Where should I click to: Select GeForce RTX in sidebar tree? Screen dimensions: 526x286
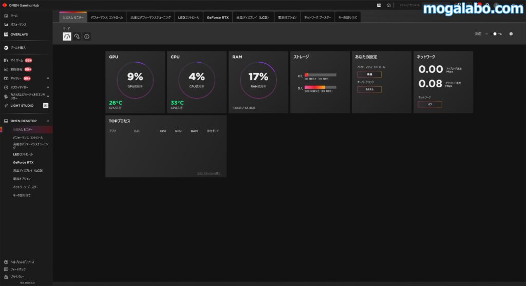(x=23, y=163)
